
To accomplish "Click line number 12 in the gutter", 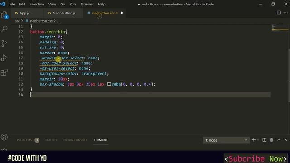I will pyautogui.click(x=21, y=32).
